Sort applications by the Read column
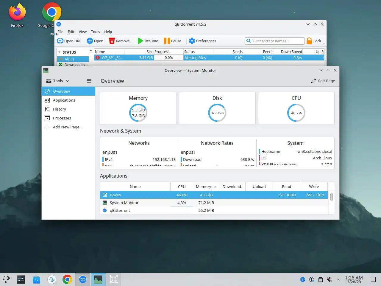This screenshot has width=381, height=286. [x=286, y=186]
